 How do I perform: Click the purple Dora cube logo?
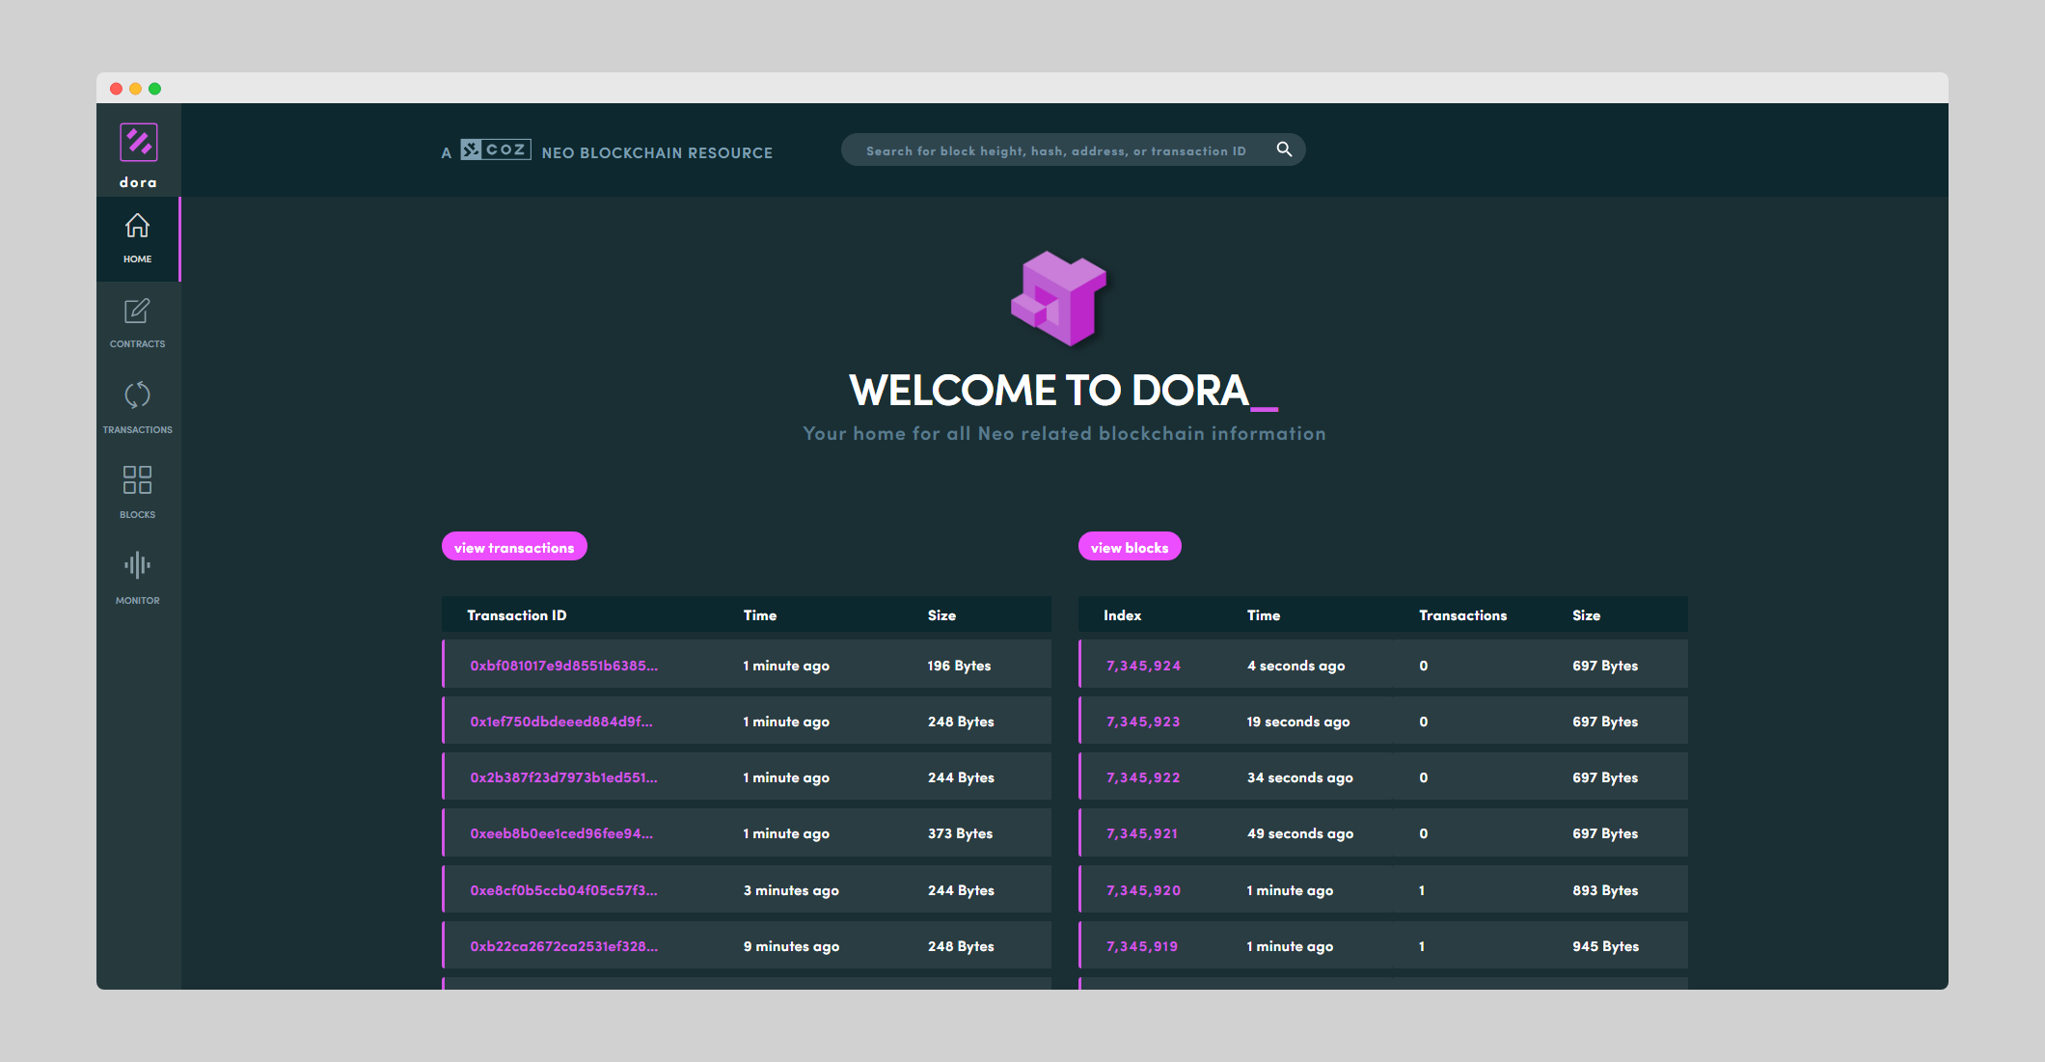(1058, 298)
